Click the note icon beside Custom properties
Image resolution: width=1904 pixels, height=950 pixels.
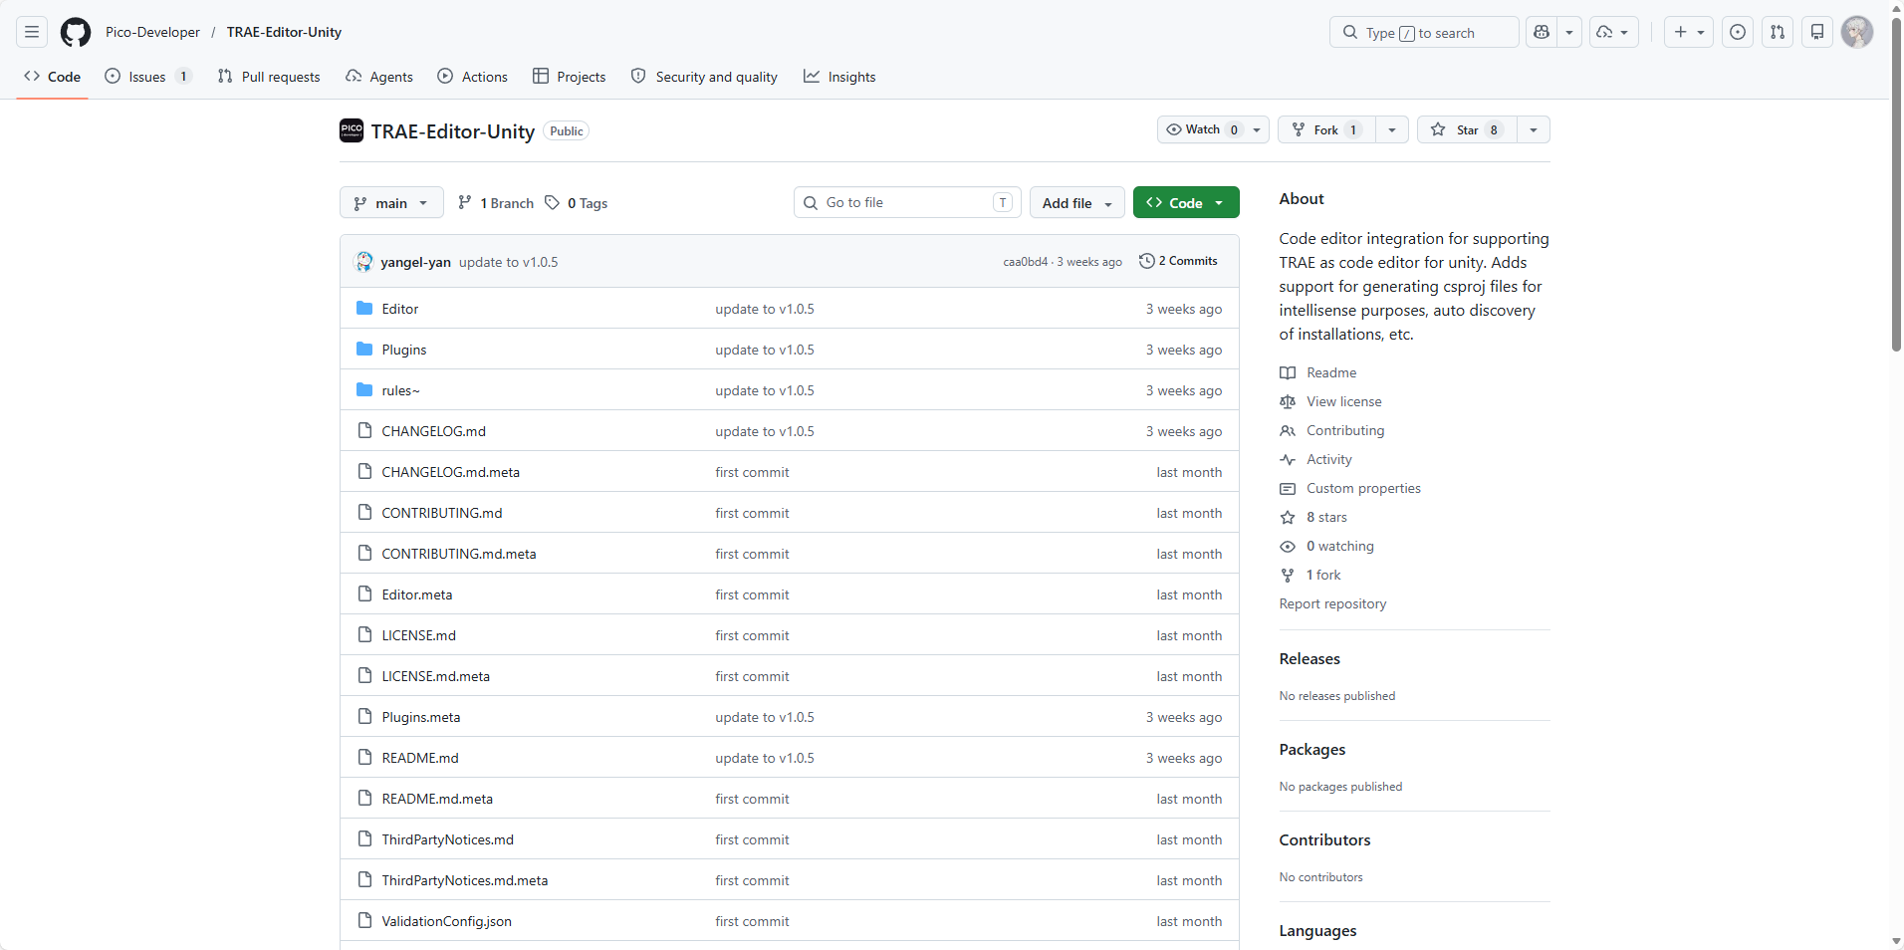coord(1288,488)
